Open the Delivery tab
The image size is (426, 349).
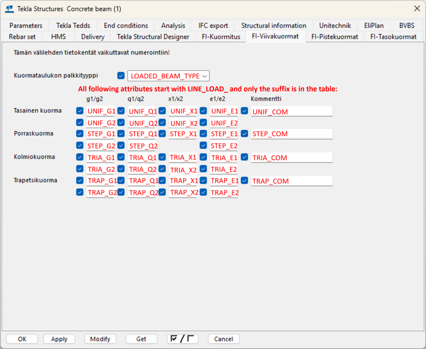(93, 37)
